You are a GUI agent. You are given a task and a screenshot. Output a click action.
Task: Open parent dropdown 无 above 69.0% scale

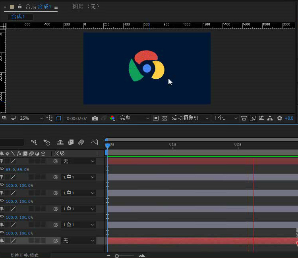79,161
